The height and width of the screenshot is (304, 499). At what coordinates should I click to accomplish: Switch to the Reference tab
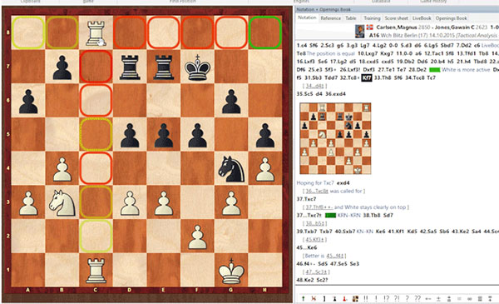[x=331, y=18]
